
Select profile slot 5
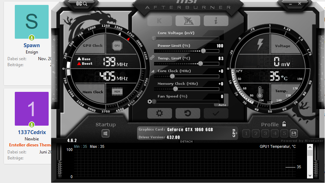pyautogui.click(x=284, y=133)
